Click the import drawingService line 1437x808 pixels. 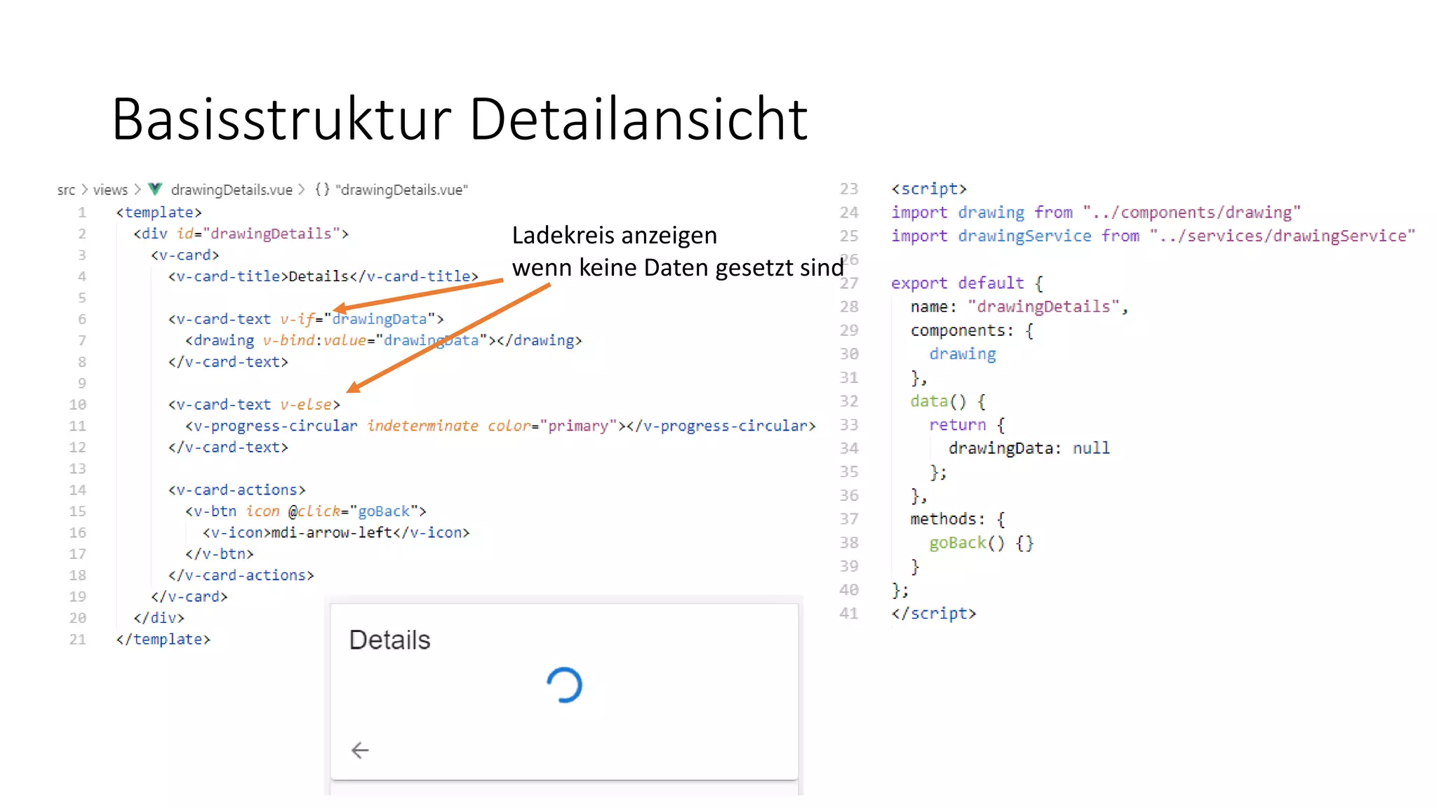click(x=1154, y=236)
